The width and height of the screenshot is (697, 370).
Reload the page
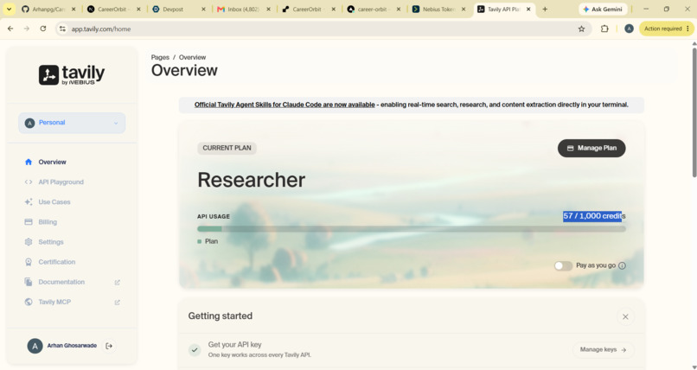(x=43, y=29)
